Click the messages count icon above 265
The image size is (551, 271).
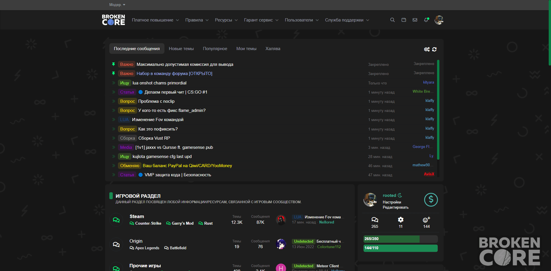[x=375, y=219]
